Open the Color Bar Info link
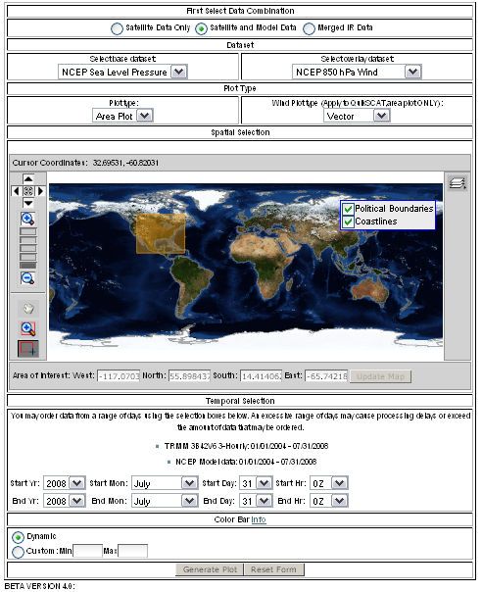 pos(259,519)
